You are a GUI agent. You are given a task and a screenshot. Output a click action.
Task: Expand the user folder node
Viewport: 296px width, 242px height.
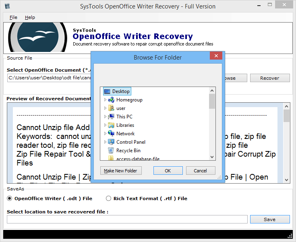105,108
